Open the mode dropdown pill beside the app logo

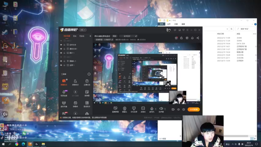point(83,30)
